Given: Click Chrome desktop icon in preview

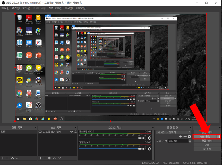Looking at the screenshot, I should coord(20,94).
